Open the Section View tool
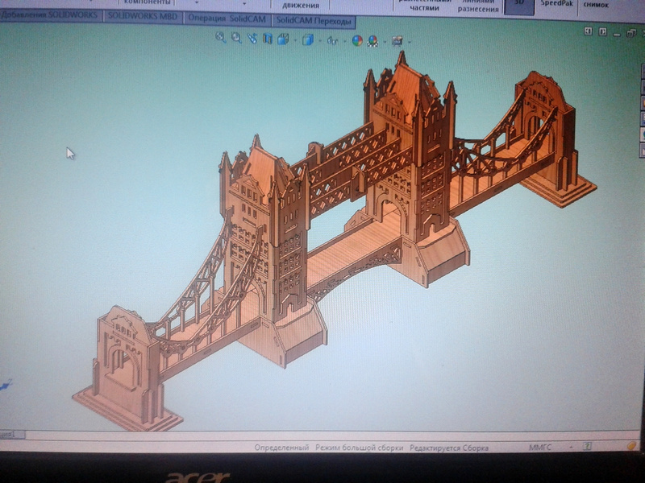This screenshot has height=483, width=645. click(x=268, y=39)
